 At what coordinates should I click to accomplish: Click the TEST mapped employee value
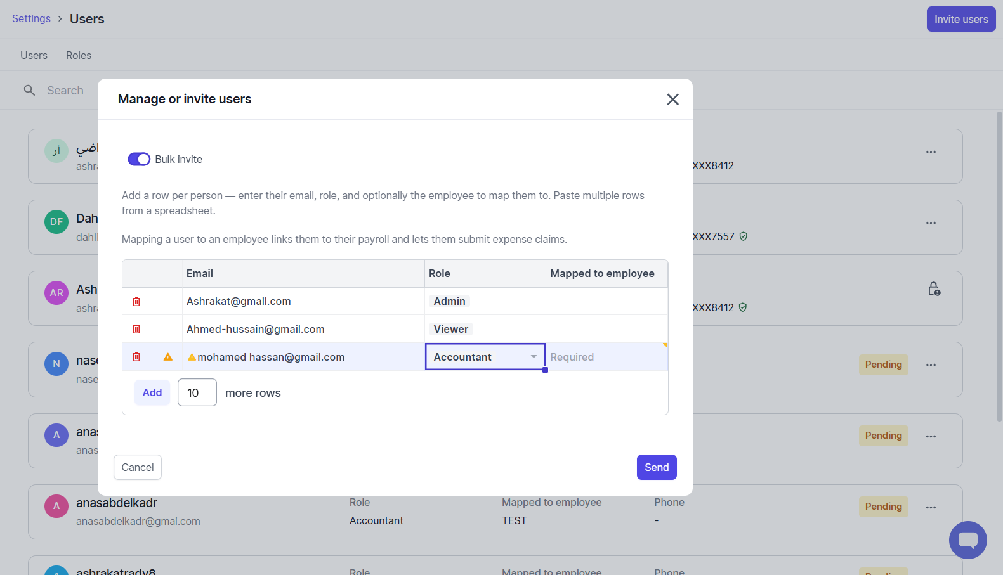515,520
